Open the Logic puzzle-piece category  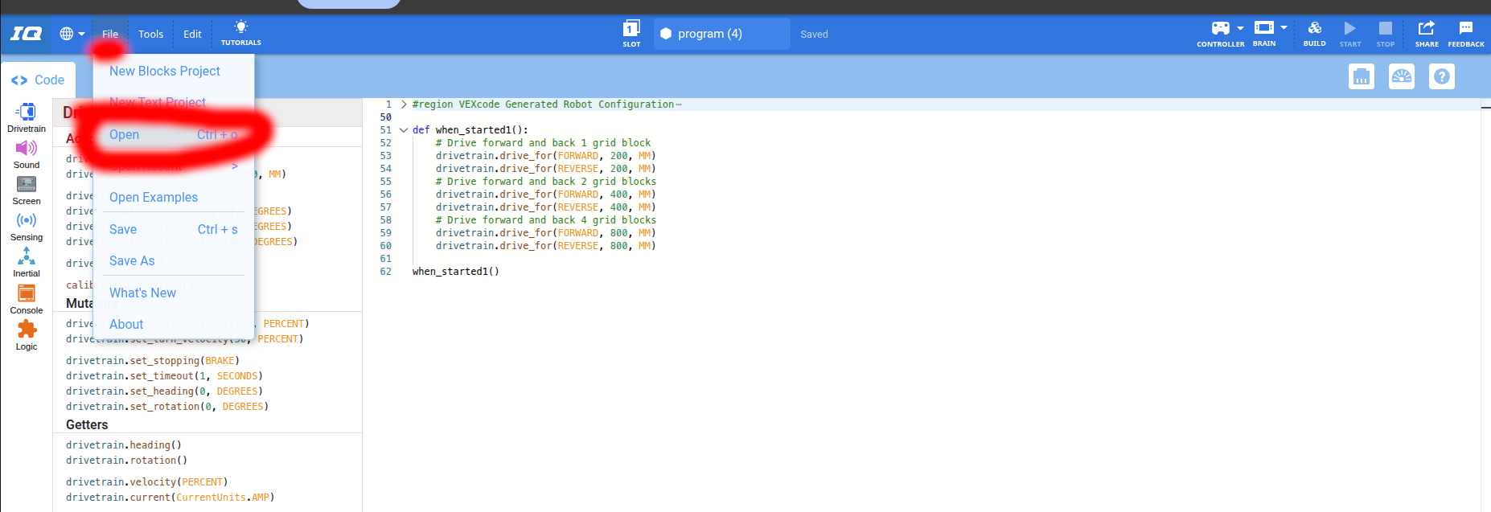(27, 330)
